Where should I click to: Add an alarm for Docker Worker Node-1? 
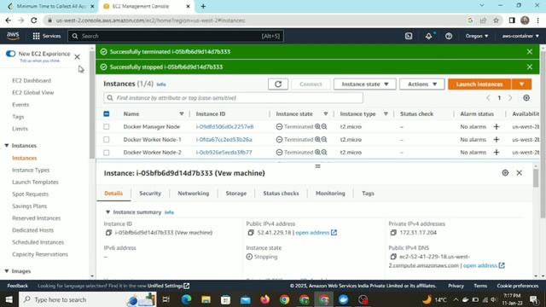[x=497, y=140]
